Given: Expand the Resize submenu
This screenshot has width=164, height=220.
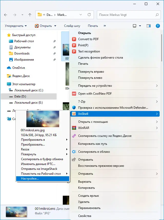Looking at the screenshot, I should pyautogui.click(x=43, y=149).
